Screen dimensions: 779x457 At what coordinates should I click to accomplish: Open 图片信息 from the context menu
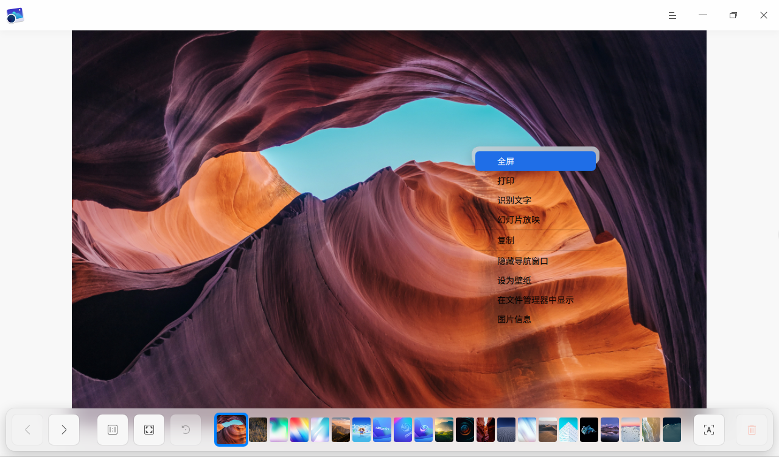click(536, 319)
